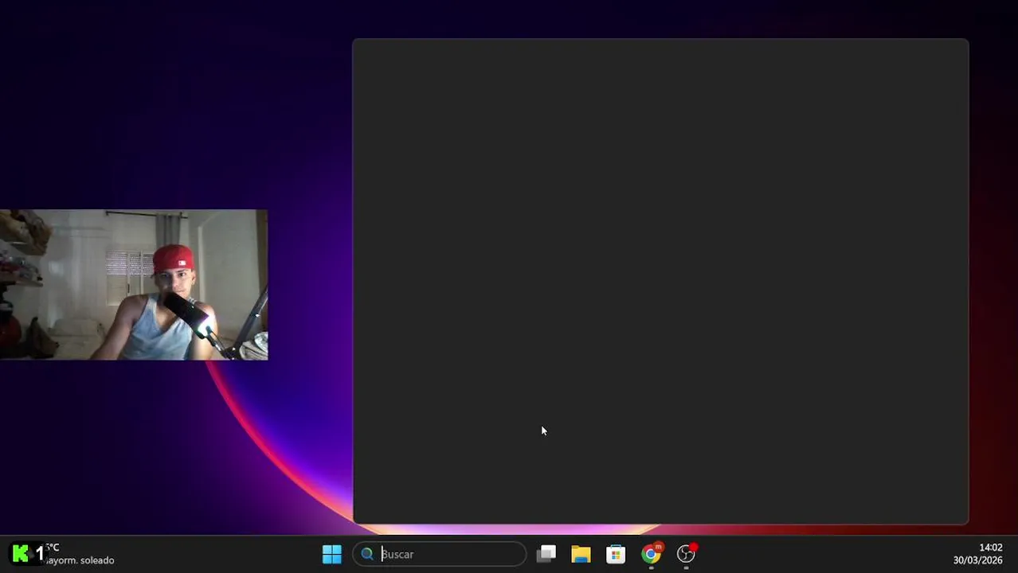Open the clock showing 14:02

pyautogui.click(x=990, y=548)
